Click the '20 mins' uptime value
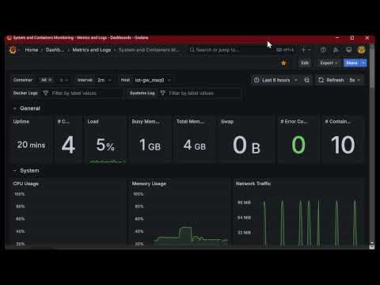The height and width of the screenshot is (285, 380). coord(31,145)
